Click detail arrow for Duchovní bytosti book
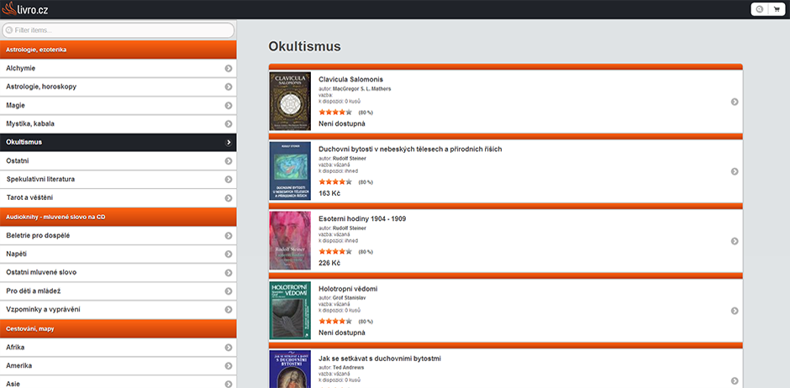790x388 pixels. (x=735, y=171)
